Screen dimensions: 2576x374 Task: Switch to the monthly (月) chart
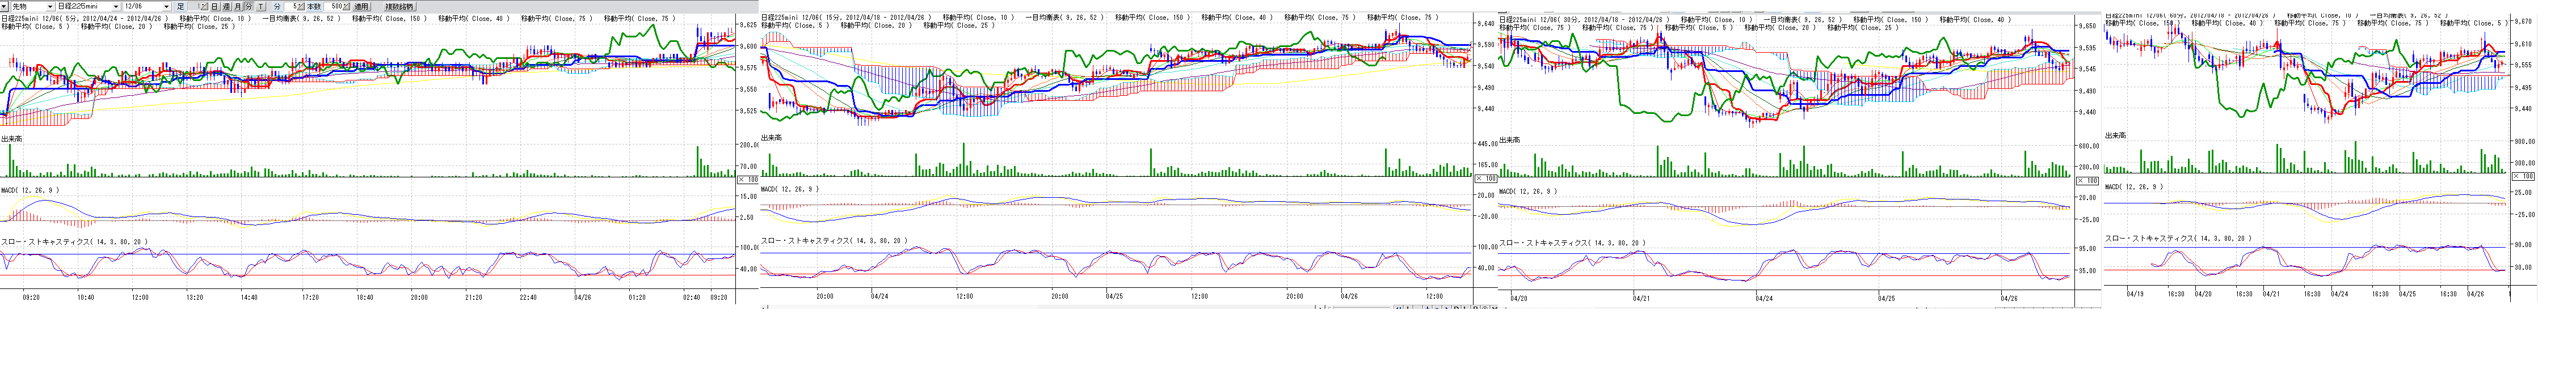[237, 7]
